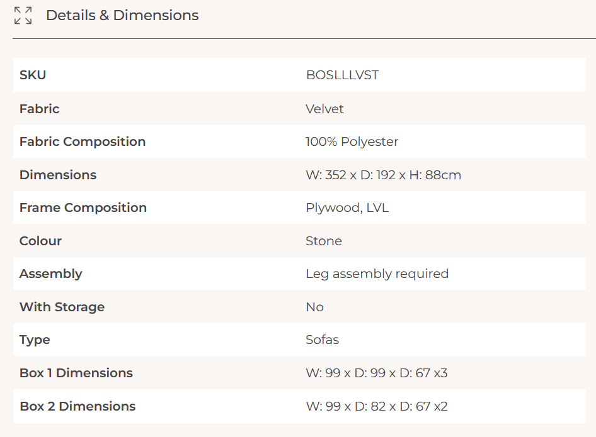Viewport: 596px width, 437px height.
Task: Click the 100% Polyester value
Action: (352, 141)
